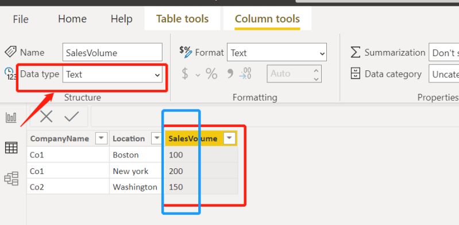Click the currency format dollar icon
This screenshot has width=459, height=225.
point(185,74)
